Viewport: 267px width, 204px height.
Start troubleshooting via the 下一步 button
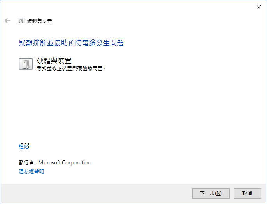point(211,193)
